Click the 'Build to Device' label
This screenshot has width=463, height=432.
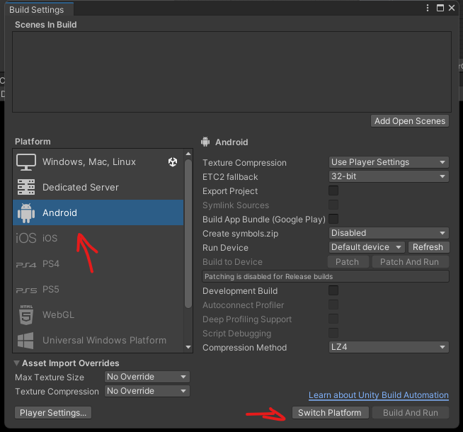coord(232,262)
